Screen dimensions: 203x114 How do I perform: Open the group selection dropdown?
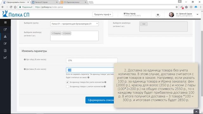coord(74,24)
